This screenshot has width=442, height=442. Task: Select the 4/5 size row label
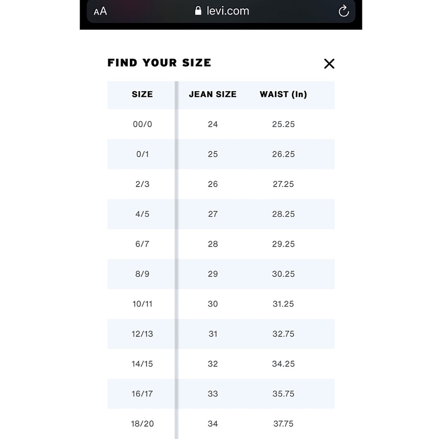[142, 214]
